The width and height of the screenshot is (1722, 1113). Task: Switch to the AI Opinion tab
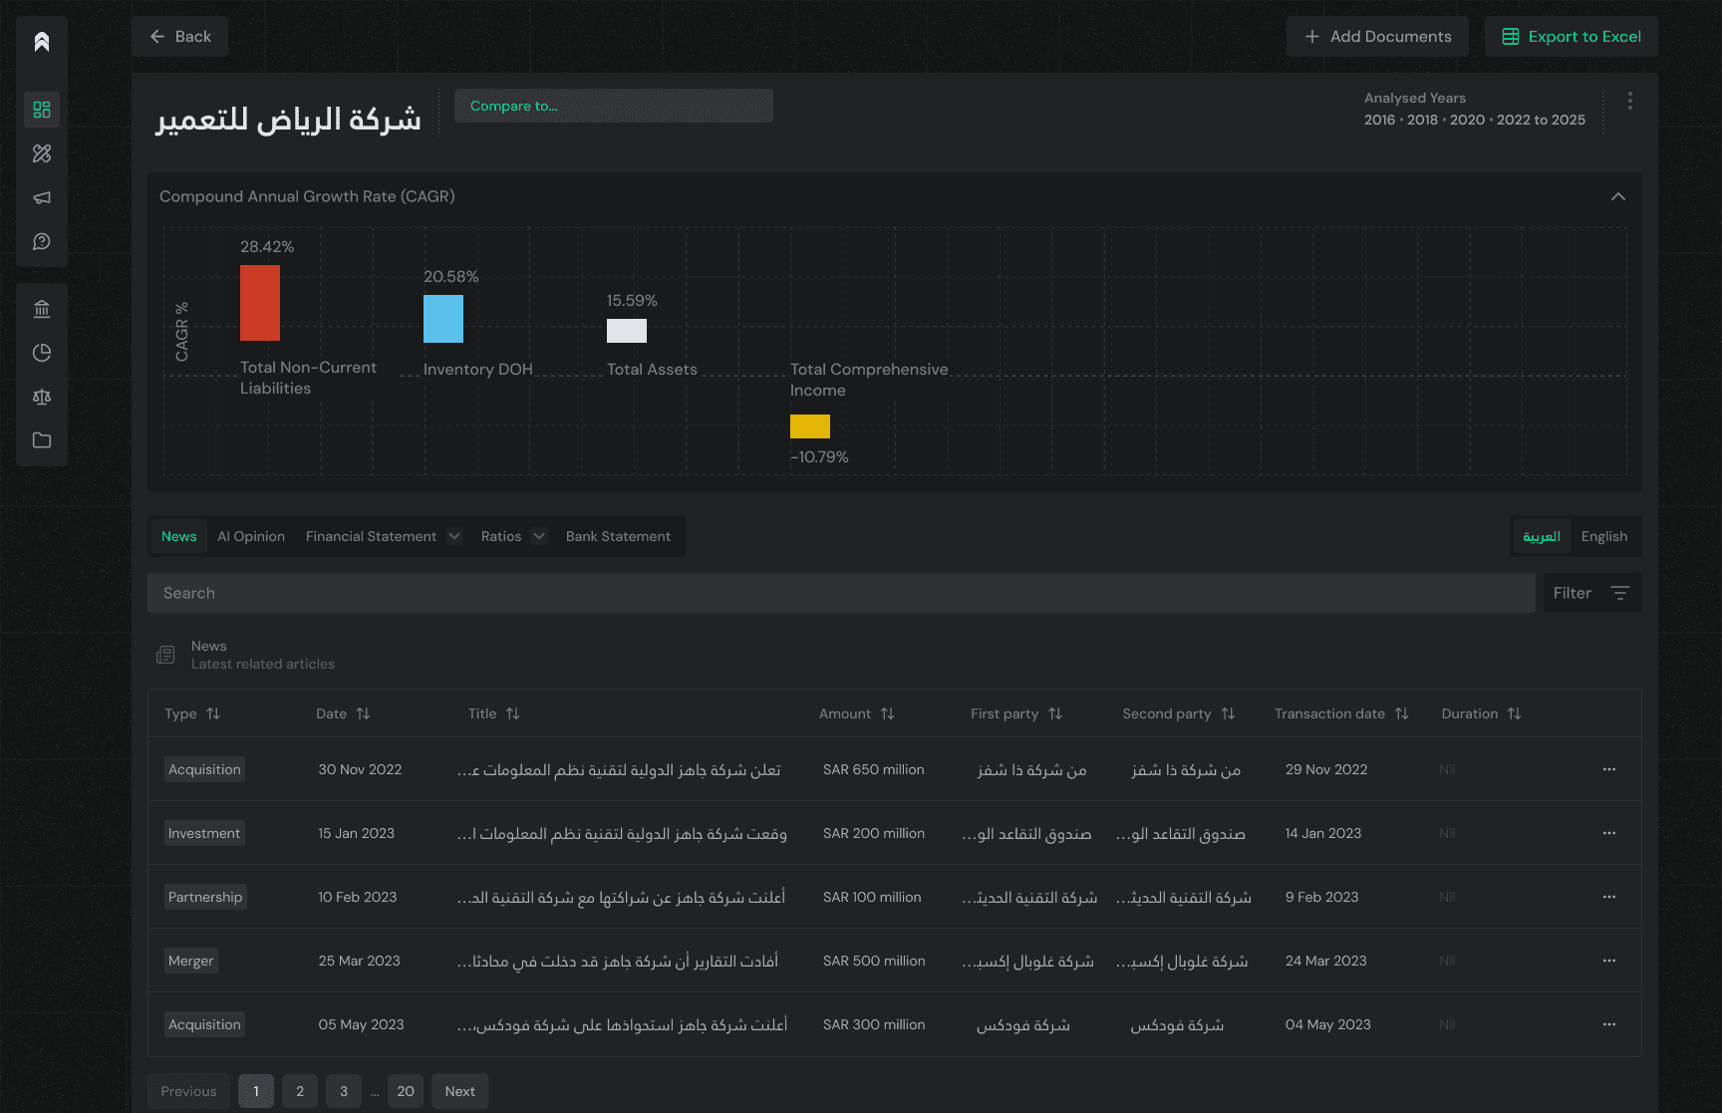pyautogui.click(x=250, y=536)
